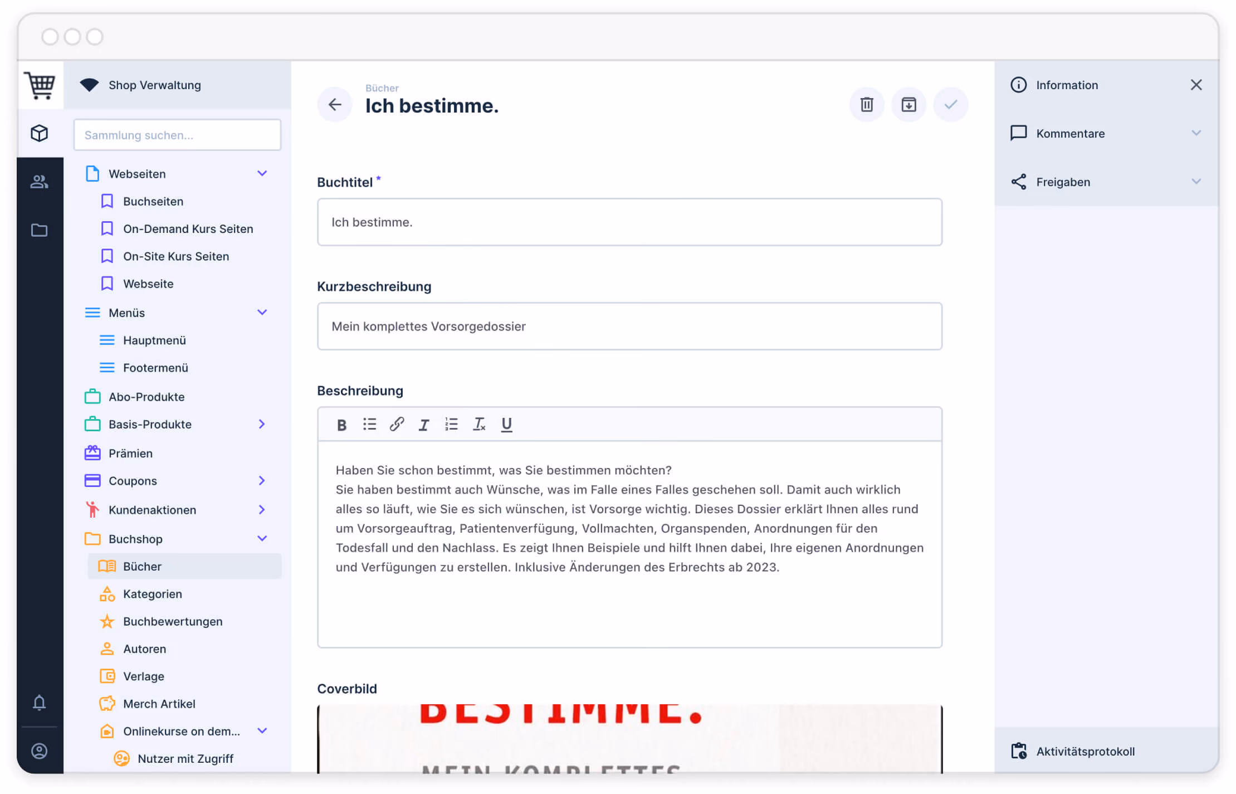The image size is (1236, 794).
Task: Expand Kundenaktionen with its chevron
Action: click(262, 509)
